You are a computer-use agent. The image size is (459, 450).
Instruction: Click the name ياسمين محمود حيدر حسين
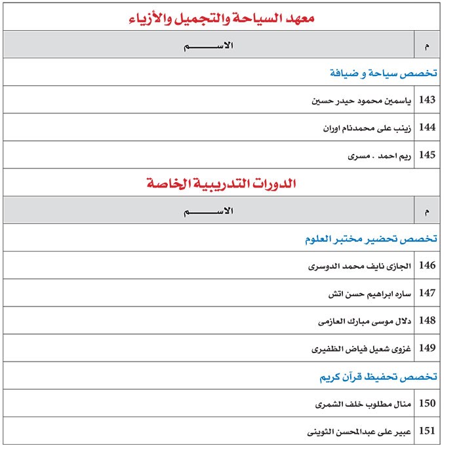click(x=361, y=101)
